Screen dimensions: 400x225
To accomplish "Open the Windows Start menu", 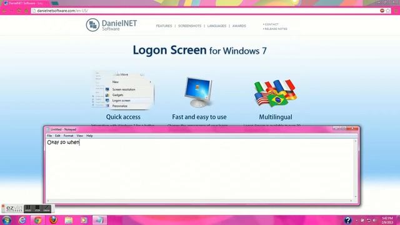I will click(6, 220).
